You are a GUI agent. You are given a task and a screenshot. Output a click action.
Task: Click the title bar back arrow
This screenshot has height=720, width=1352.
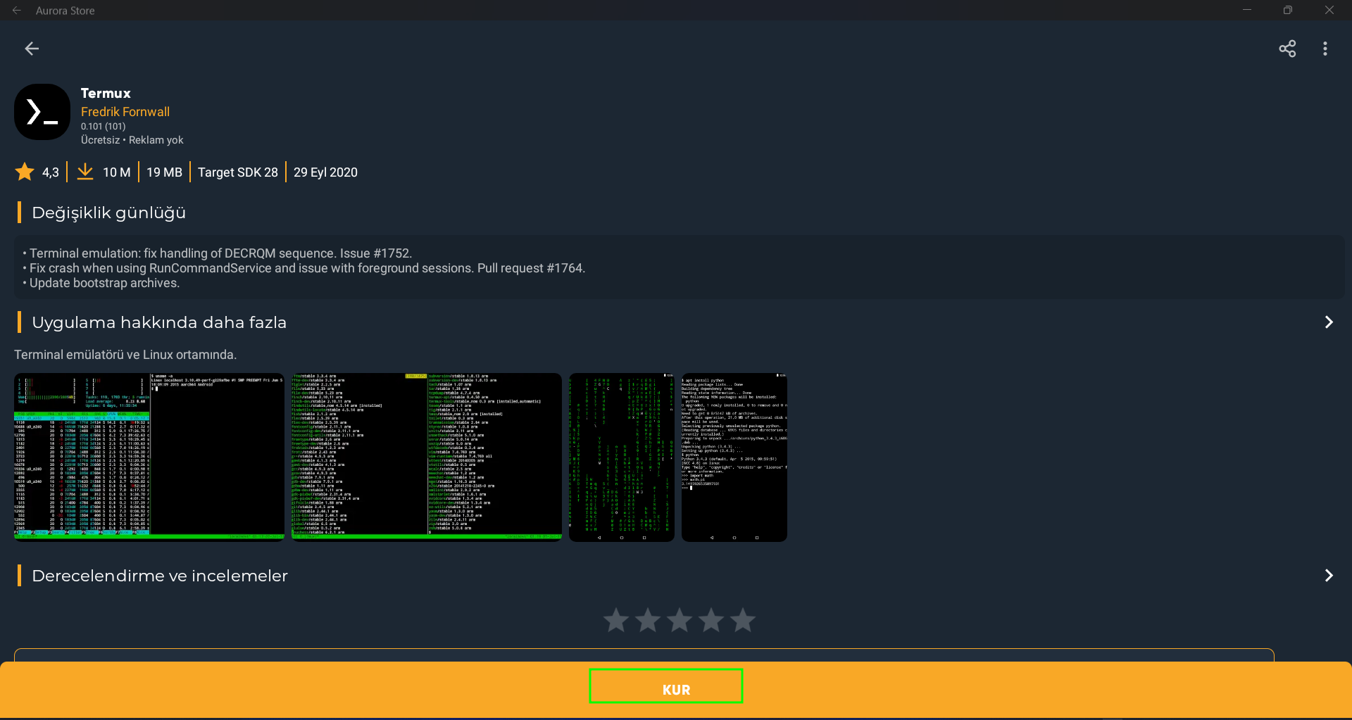tap(17, 11)
